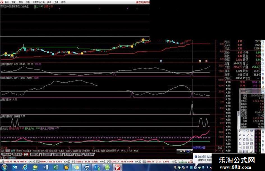Click the Bluetooth icon in system tray
This screenshot has width=265, height=171.
207,167
